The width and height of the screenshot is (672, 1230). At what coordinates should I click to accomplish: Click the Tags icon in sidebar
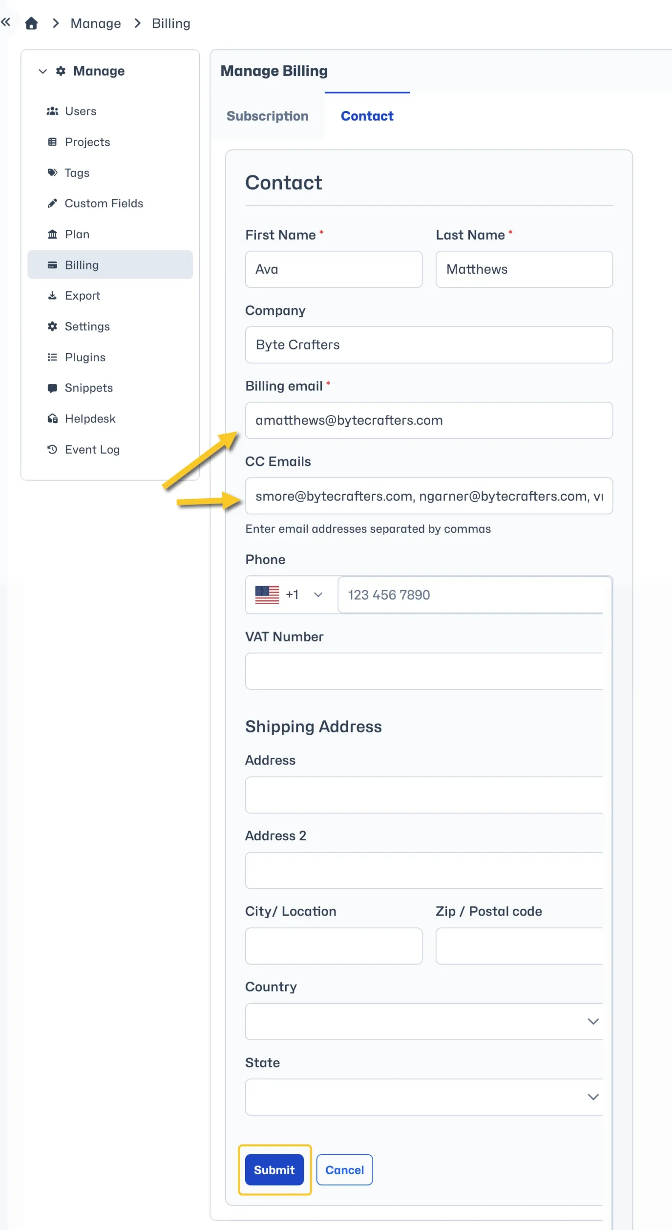point(52,173)
